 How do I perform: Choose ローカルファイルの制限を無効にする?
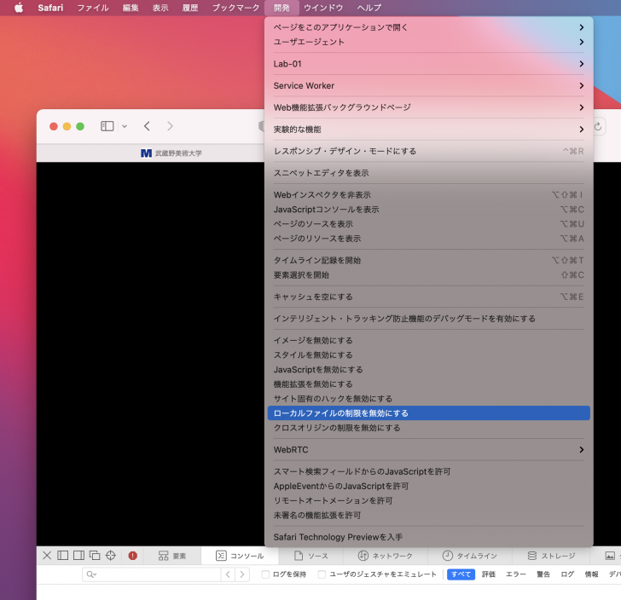pos(428,413)
